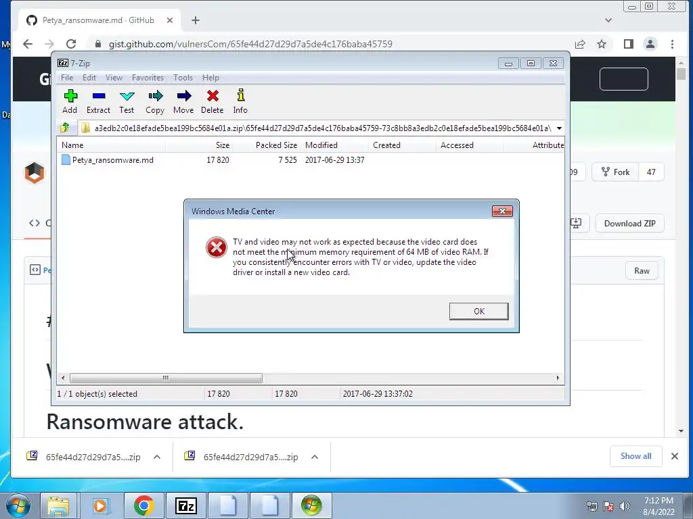This screenshot has width=693, height=519.
Task: Click the volume icon in system tray
Action: point(624,506)
